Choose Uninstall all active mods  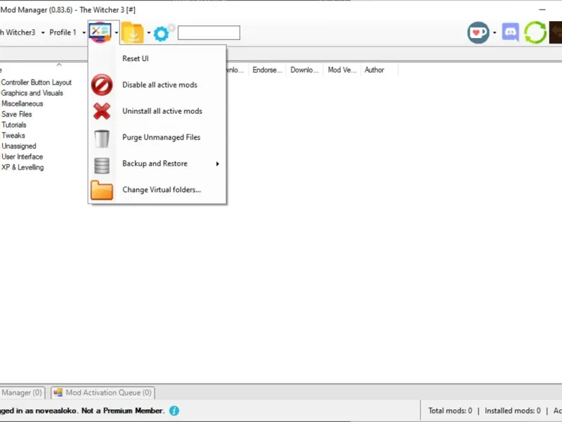[157, 111]
